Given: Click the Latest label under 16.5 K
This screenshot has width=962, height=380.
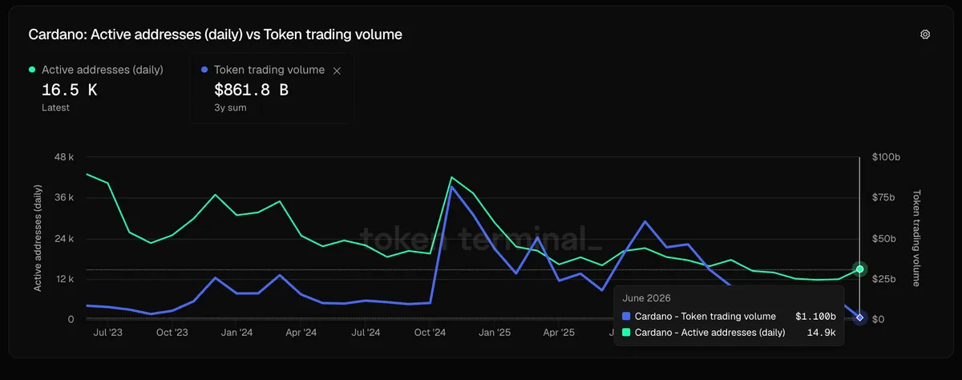Looking at the screenshot, I should [55, 107].
